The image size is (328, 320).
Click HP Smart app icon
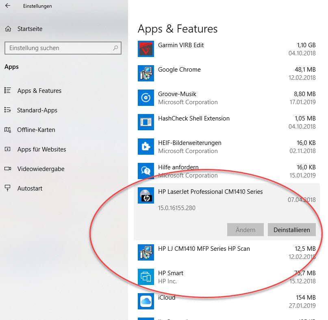tap(146, 277)
